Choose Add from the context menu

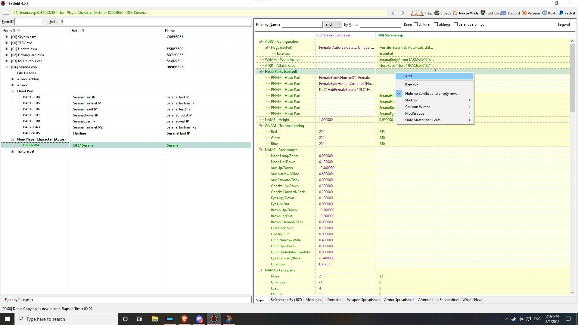click(434, 76)
